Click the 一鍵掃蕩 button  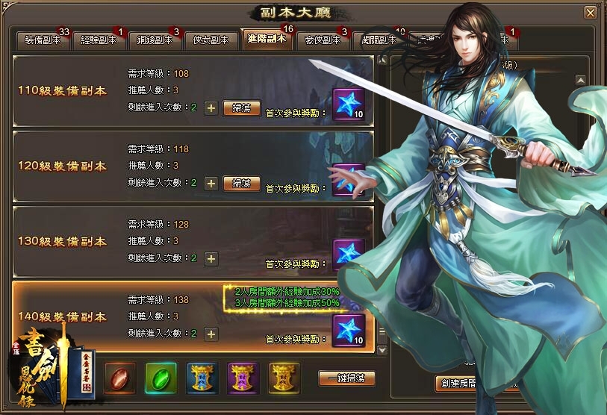click(x=347, y=378)
